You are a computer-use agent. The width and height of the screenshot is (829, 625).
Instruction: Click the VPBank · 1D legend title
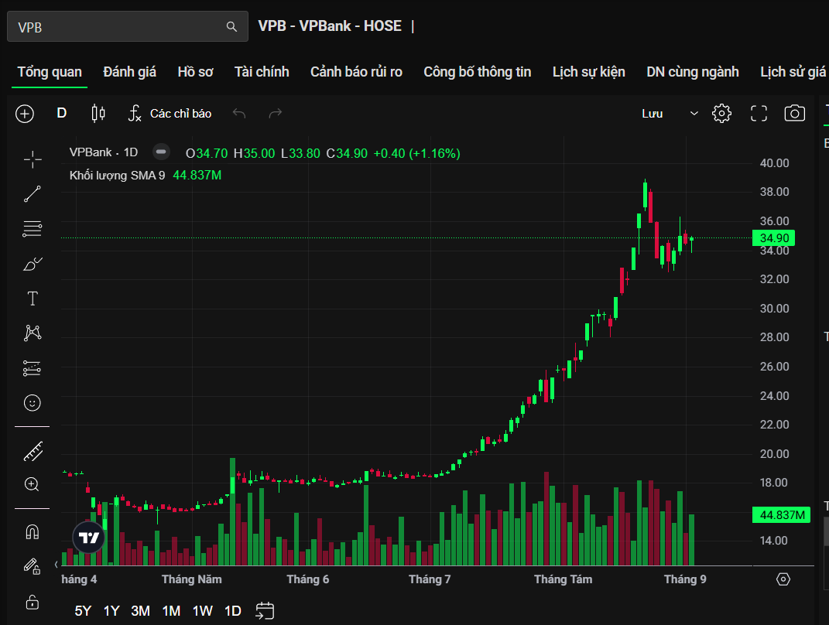(x=104, y=152)
